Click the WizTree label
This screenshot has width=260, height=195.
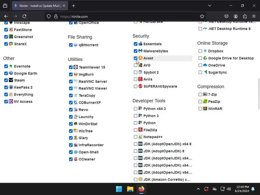[86, 131]
